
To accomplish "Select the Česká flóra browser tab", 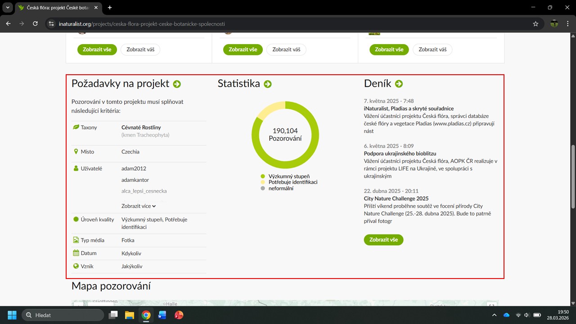I will pos(54,8).
